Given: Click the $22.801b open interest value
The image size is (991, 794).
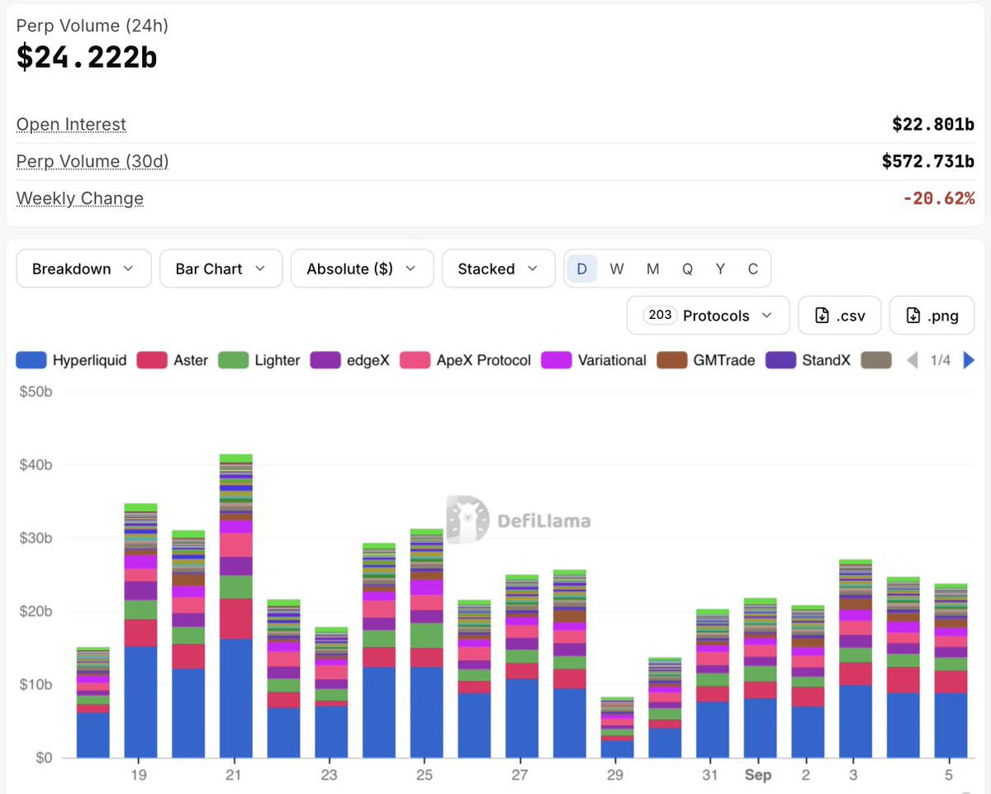Looking at the screenshot, I should 933,125.
